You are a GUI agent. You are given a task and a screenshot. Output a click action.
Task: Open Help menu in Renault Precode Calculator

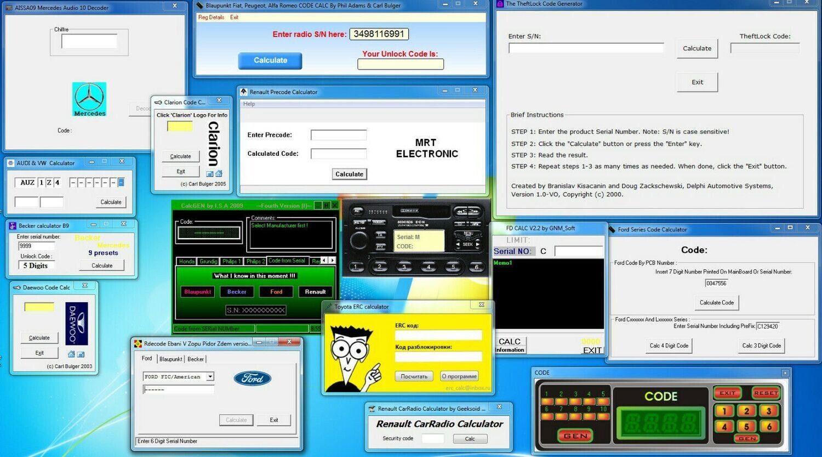(x=249, y=104)
